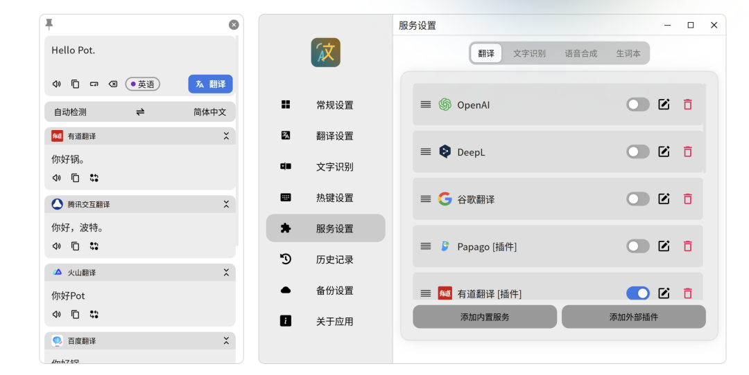
Task: Click the DeepL row drag handle
Action: (426, 152)
